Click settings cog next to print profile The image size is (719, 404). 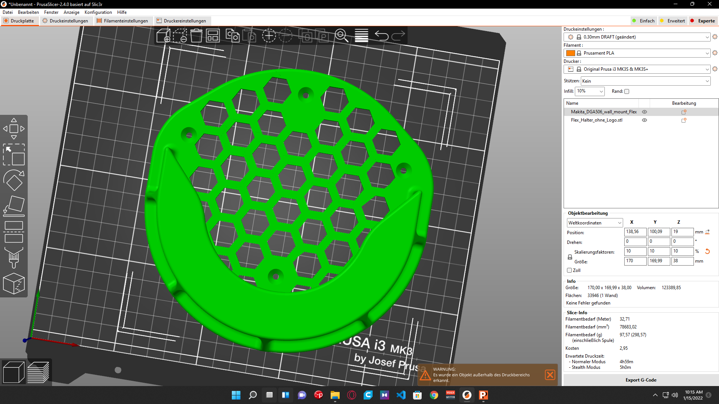tap(715, 37)
